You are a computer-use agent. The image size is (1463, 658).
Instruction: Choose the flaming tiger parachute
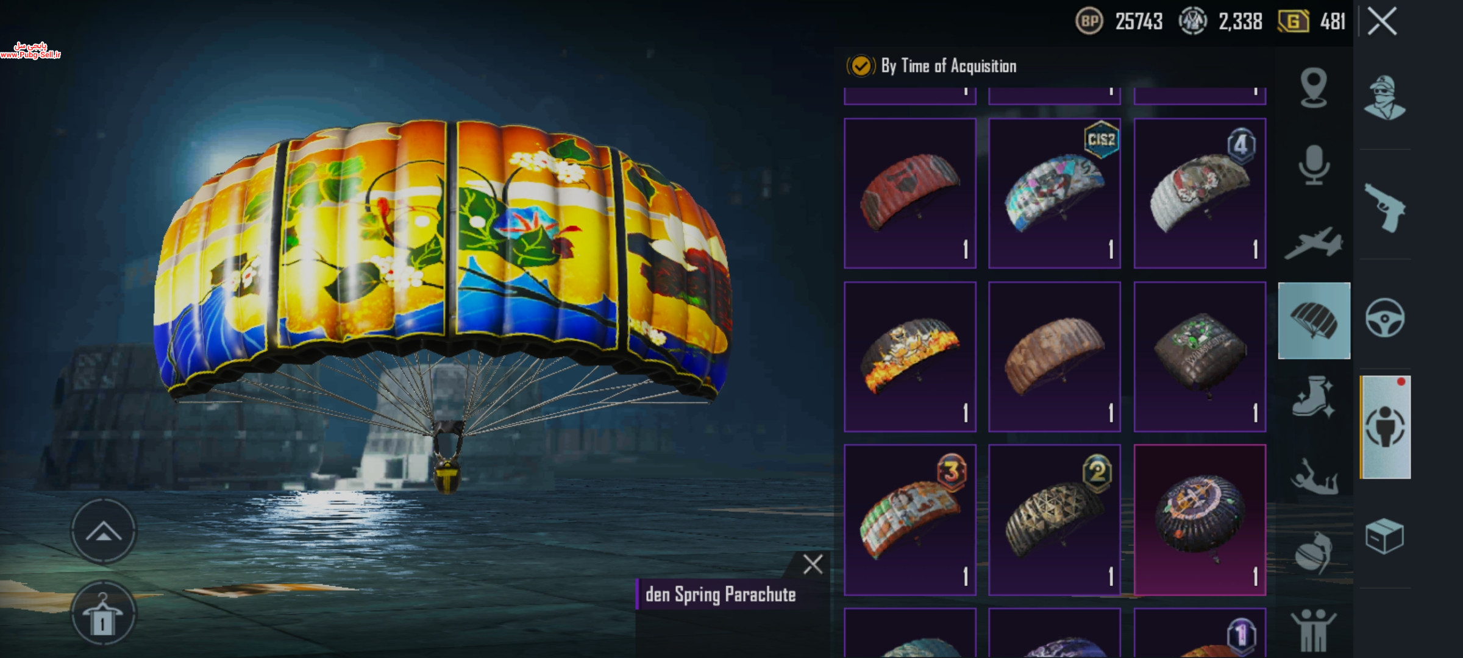910,357
